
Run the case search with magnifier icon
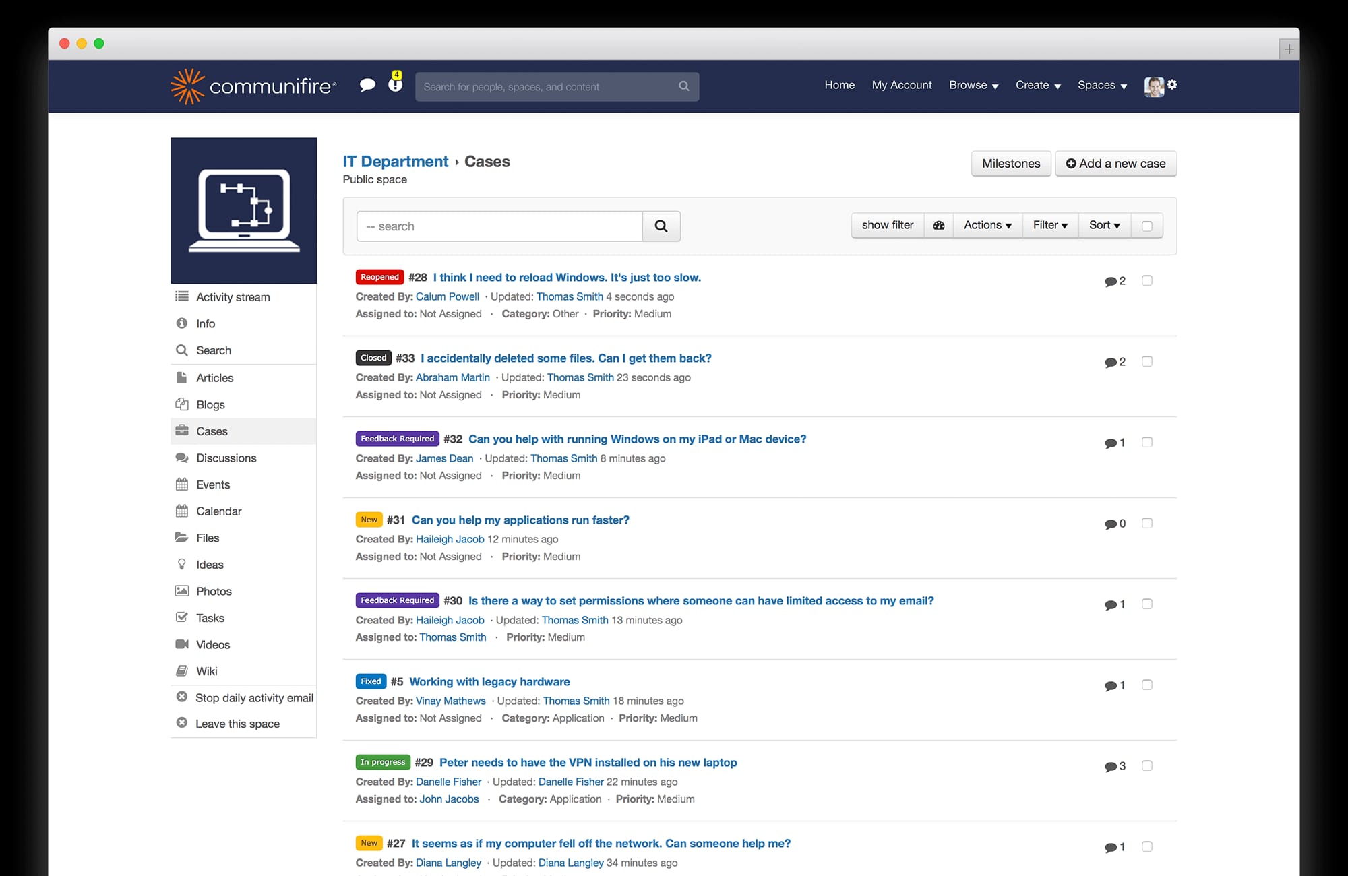(661, 226)
